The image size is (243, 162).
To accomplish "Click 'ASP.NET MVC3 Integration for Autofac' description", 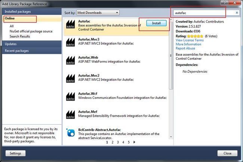I will 106,43.
